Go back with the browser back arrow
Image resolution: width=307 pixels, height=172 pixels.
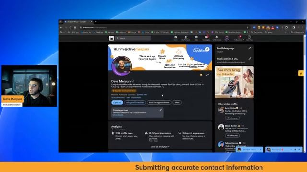[61, 28]
